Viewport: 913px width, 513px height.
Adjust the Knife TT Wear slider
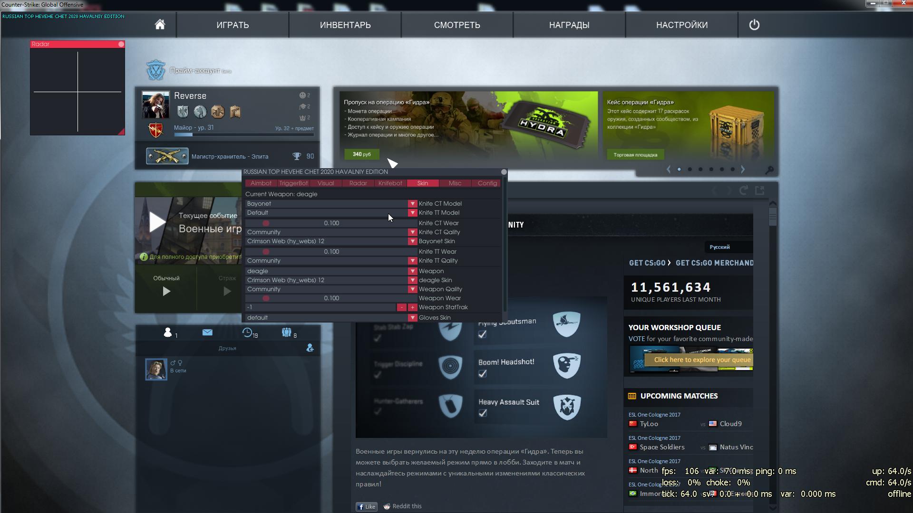pyautogui.click(x=331, y=252)
